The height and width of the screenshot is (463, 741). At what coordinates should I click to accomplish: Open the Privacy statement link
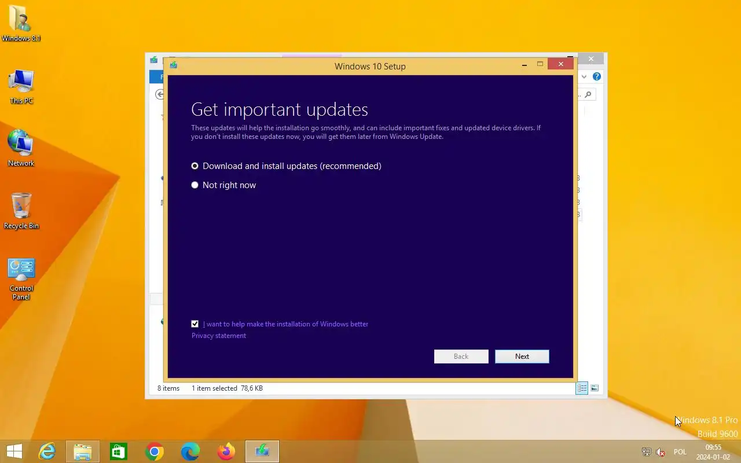(219, 336)
